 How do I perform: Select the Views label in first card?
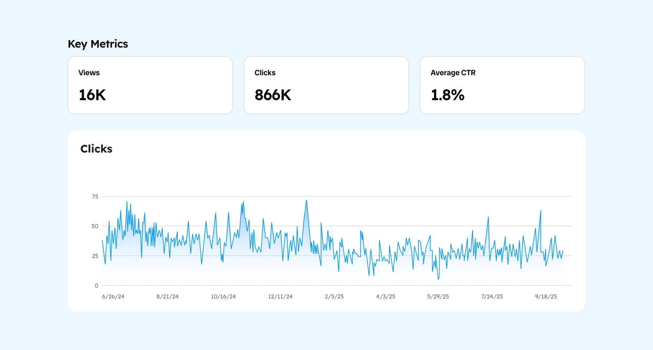coord(89,73)
